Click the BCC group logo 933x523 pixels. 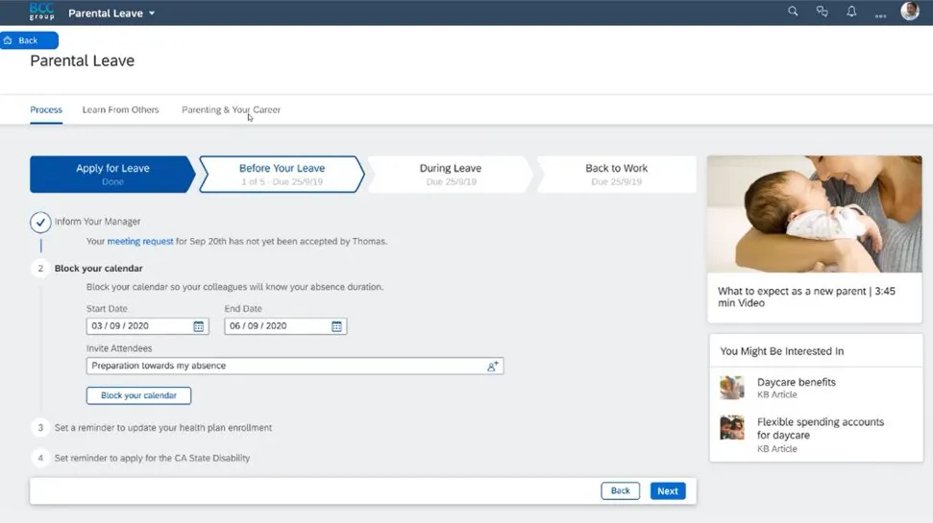tap(41, 12)
